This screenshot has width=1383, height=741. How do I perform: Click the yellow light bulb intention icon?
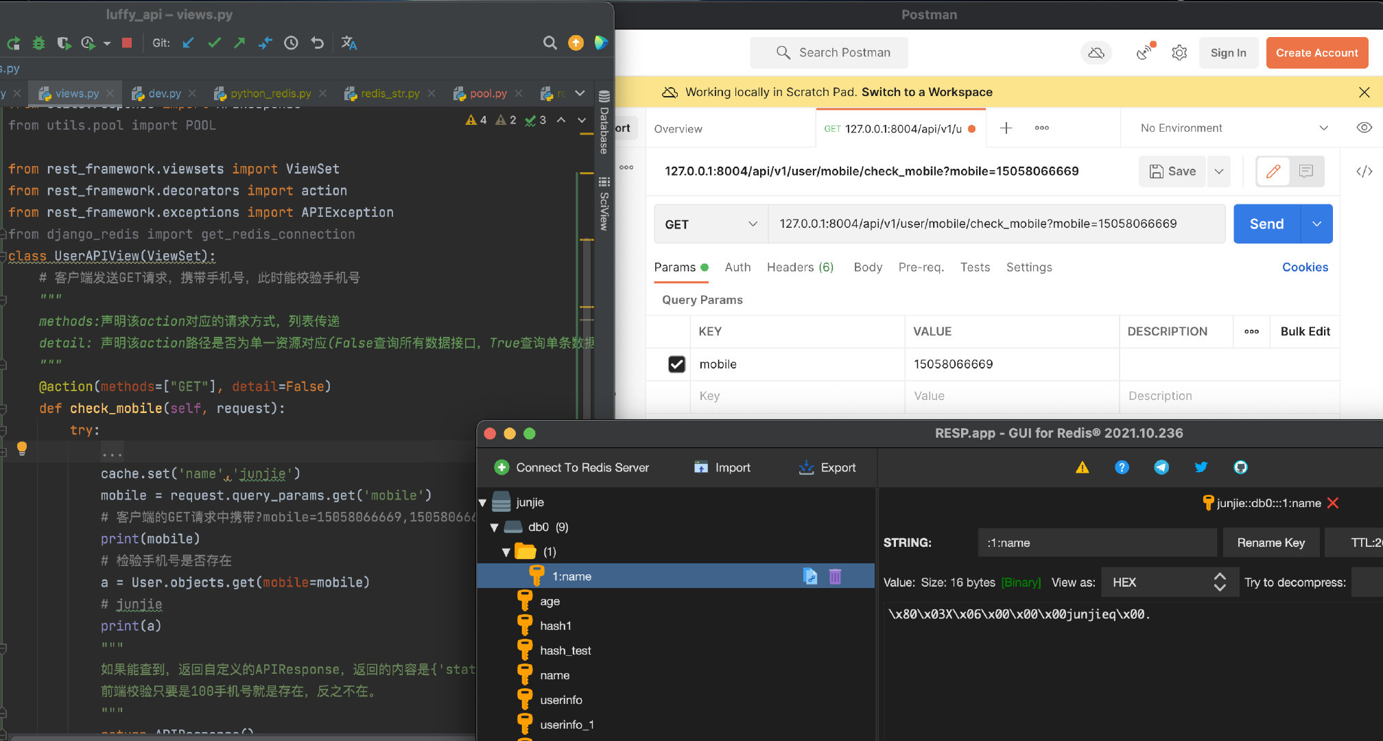pyautogui.click(x=22, y=449)
